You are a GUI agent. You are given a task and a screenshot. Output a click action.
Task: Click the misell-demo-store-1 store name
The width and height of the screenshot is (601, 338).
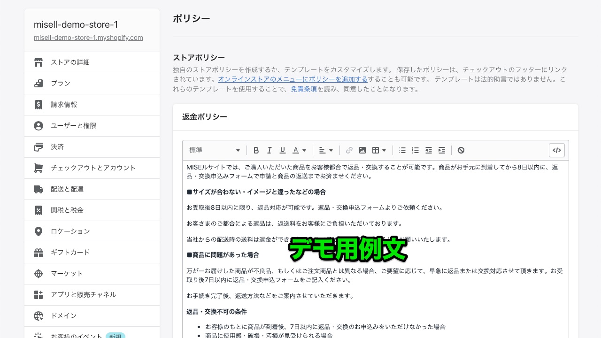pyautogui.click(x=76, y=24)
